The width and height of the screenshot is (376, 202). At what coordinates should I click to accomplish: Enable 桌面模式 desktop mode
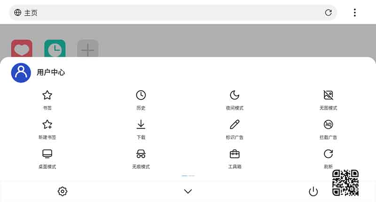(x=47, y=154)
